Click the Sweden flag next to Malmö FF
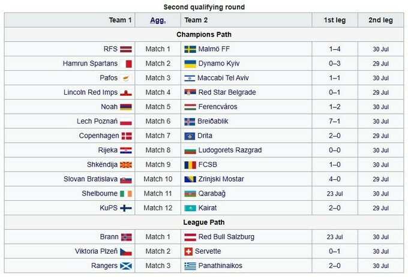Image resolution: width=408 pixels, height=277 pixels. (190, 49)
